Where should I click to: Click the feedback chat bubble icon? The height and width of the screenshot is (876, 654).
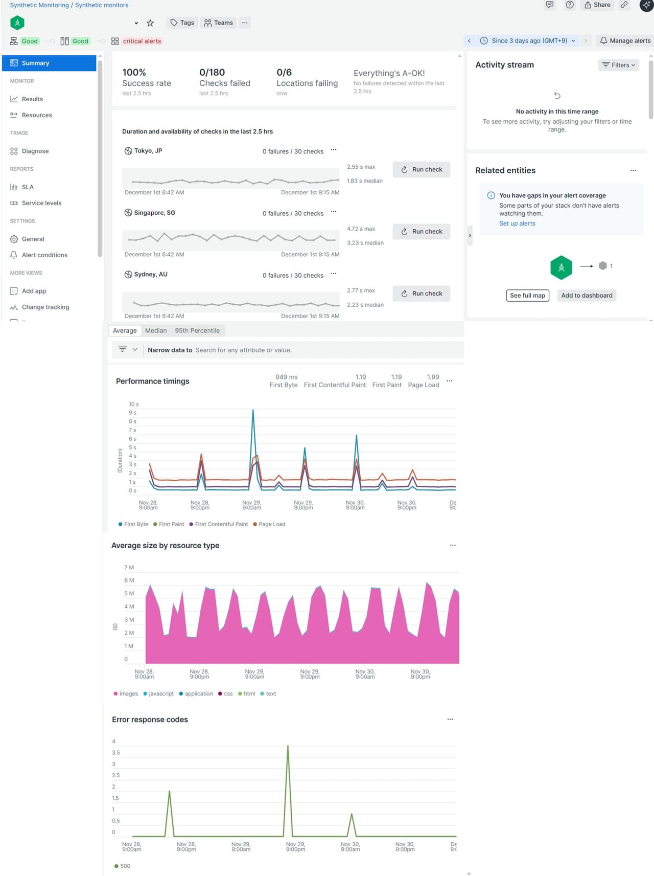coord(550,5)
